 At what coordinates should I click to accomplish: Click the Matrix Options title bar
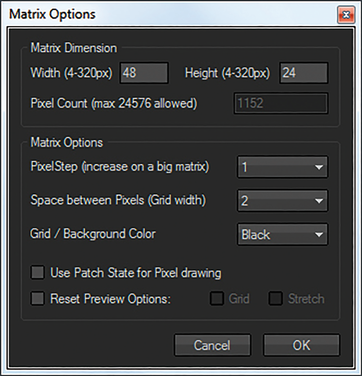tap(168, 14)
